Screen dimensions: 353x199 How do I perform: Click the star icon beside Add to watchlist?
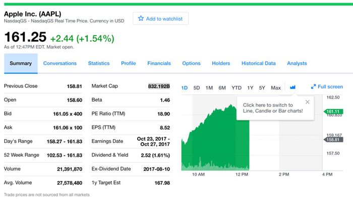pyautogui.click(x=141, y=19)
